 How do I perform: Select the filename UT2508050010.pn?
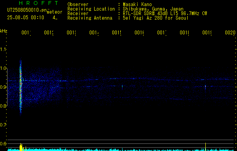click(27, 10)
